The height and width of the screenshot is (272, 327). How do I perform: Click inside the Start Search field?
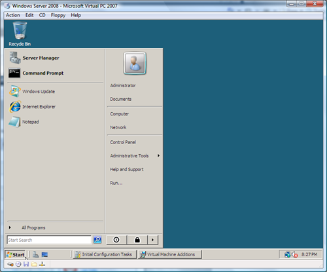click(x=49, y=240)
